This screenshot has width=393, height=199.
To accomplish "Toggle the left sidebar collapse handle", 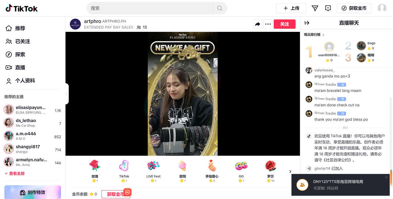I will click(x=67, y=94).
